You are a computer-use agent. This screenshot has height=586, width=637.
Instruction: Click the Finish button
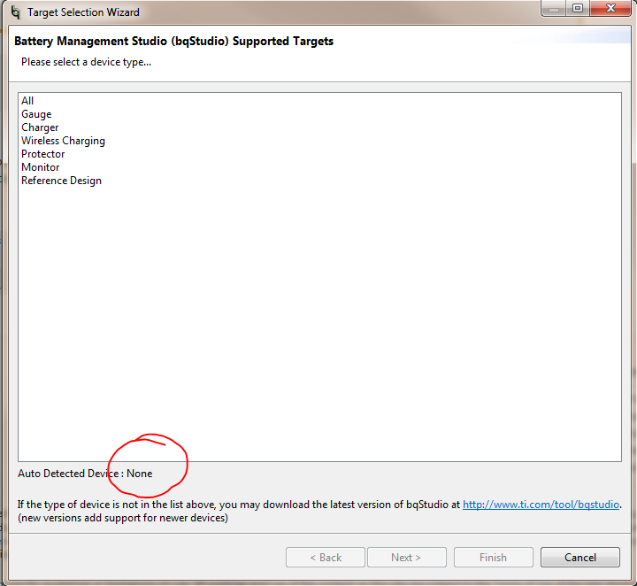[493, 557]
